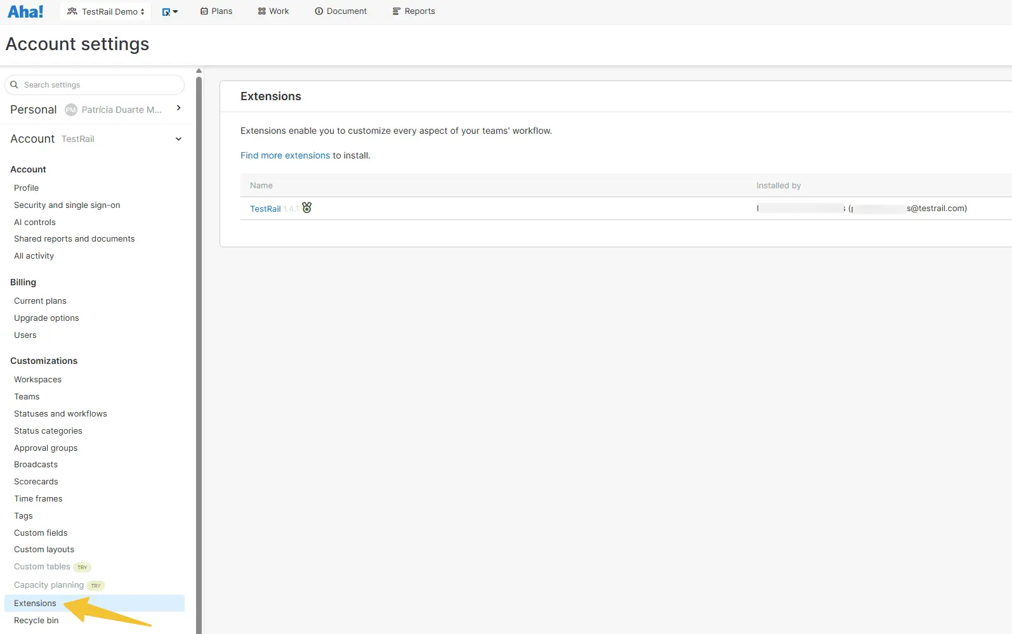Click the TRY badge beside Custom tables
Viewport: 1012px width, 634px height.
point(82,567)
